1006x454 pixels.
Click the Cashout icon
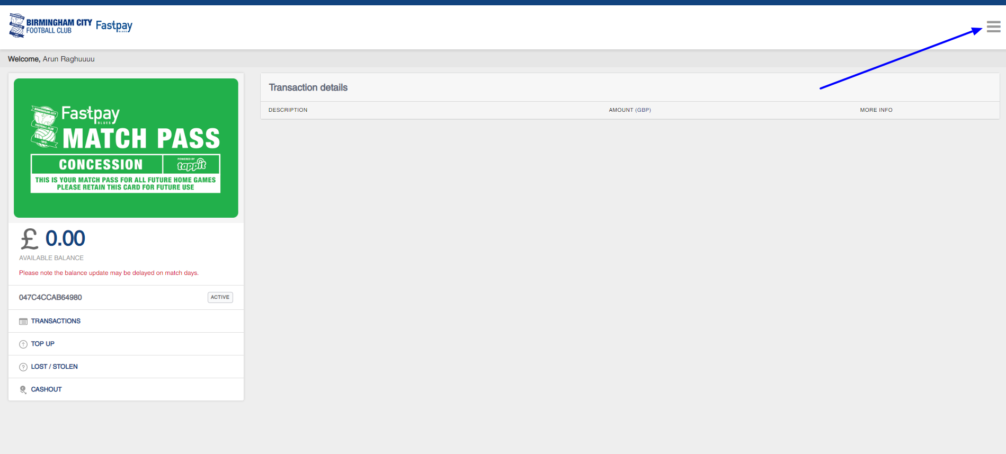click(23, 390)
